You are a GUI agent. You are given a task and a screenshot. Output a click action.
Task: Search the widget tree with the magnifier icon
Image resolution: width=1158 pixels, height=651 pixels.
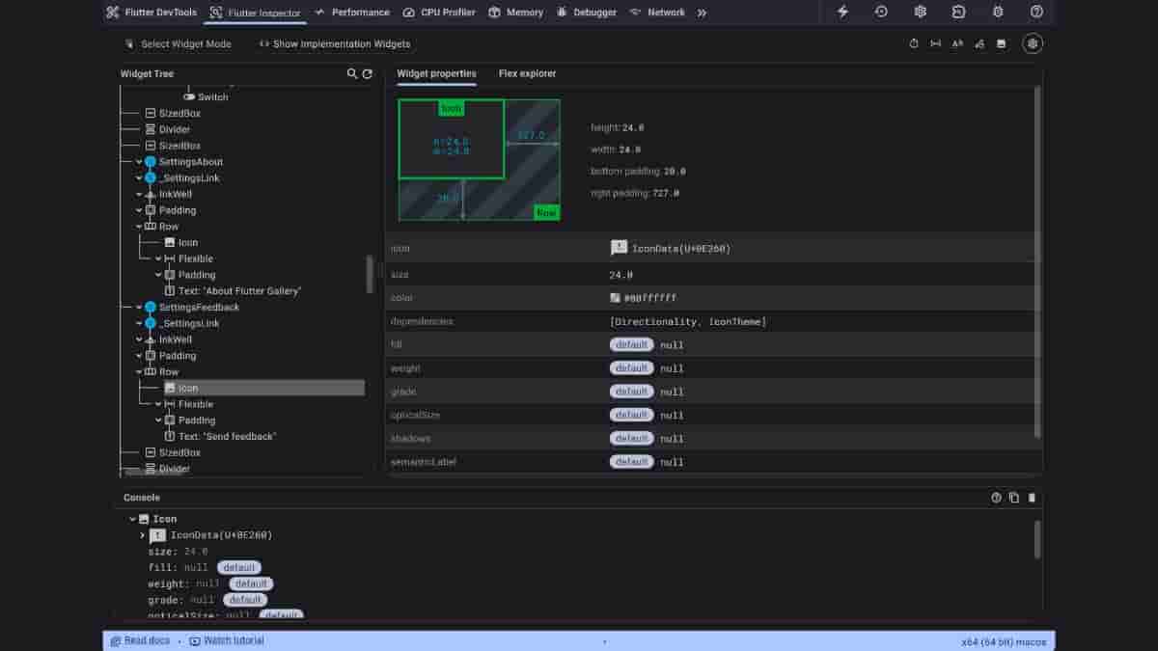(x=352, y=74)
